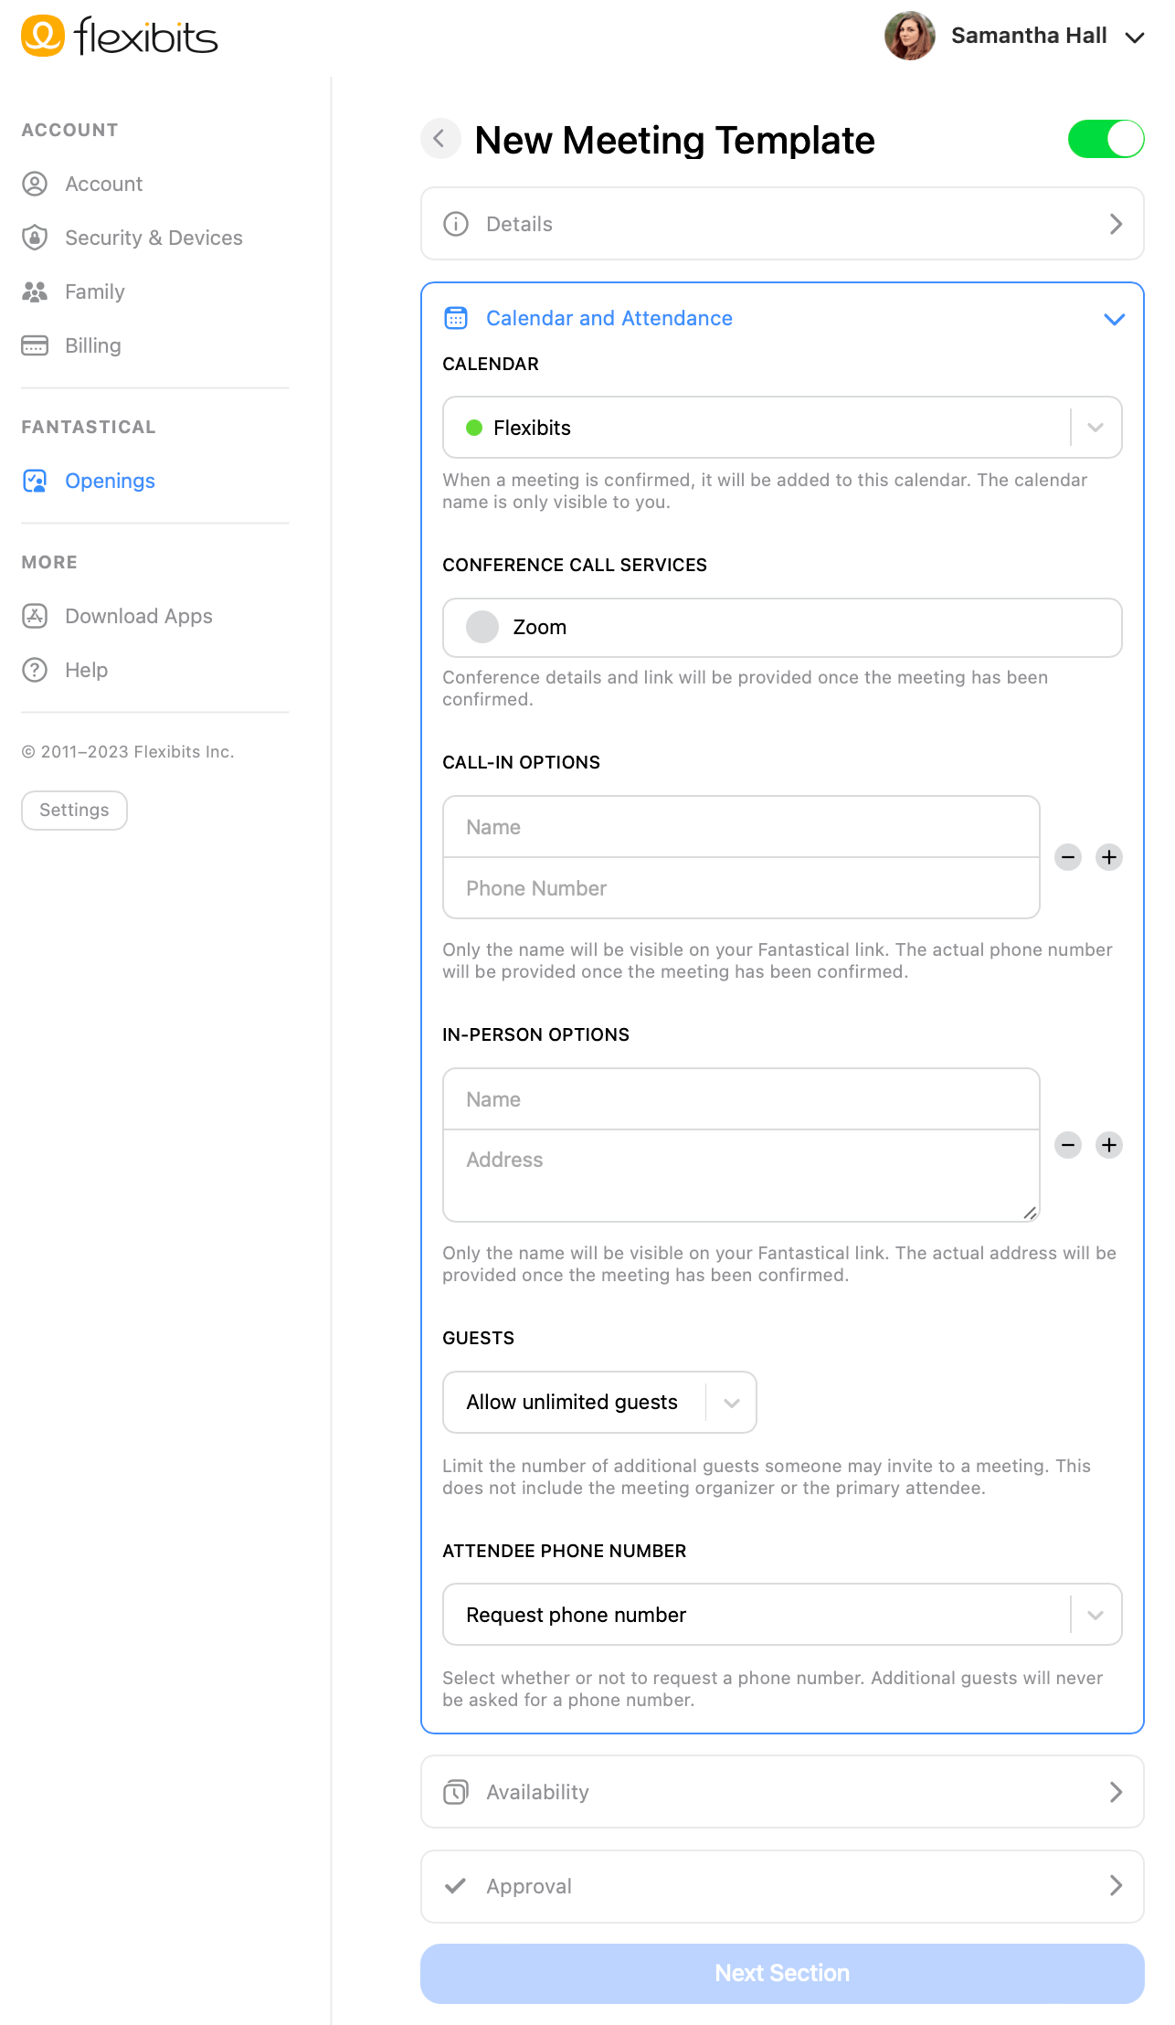Expand the Approval section
Viewport: 1175px width, 2025px height.
[782, 1886]
